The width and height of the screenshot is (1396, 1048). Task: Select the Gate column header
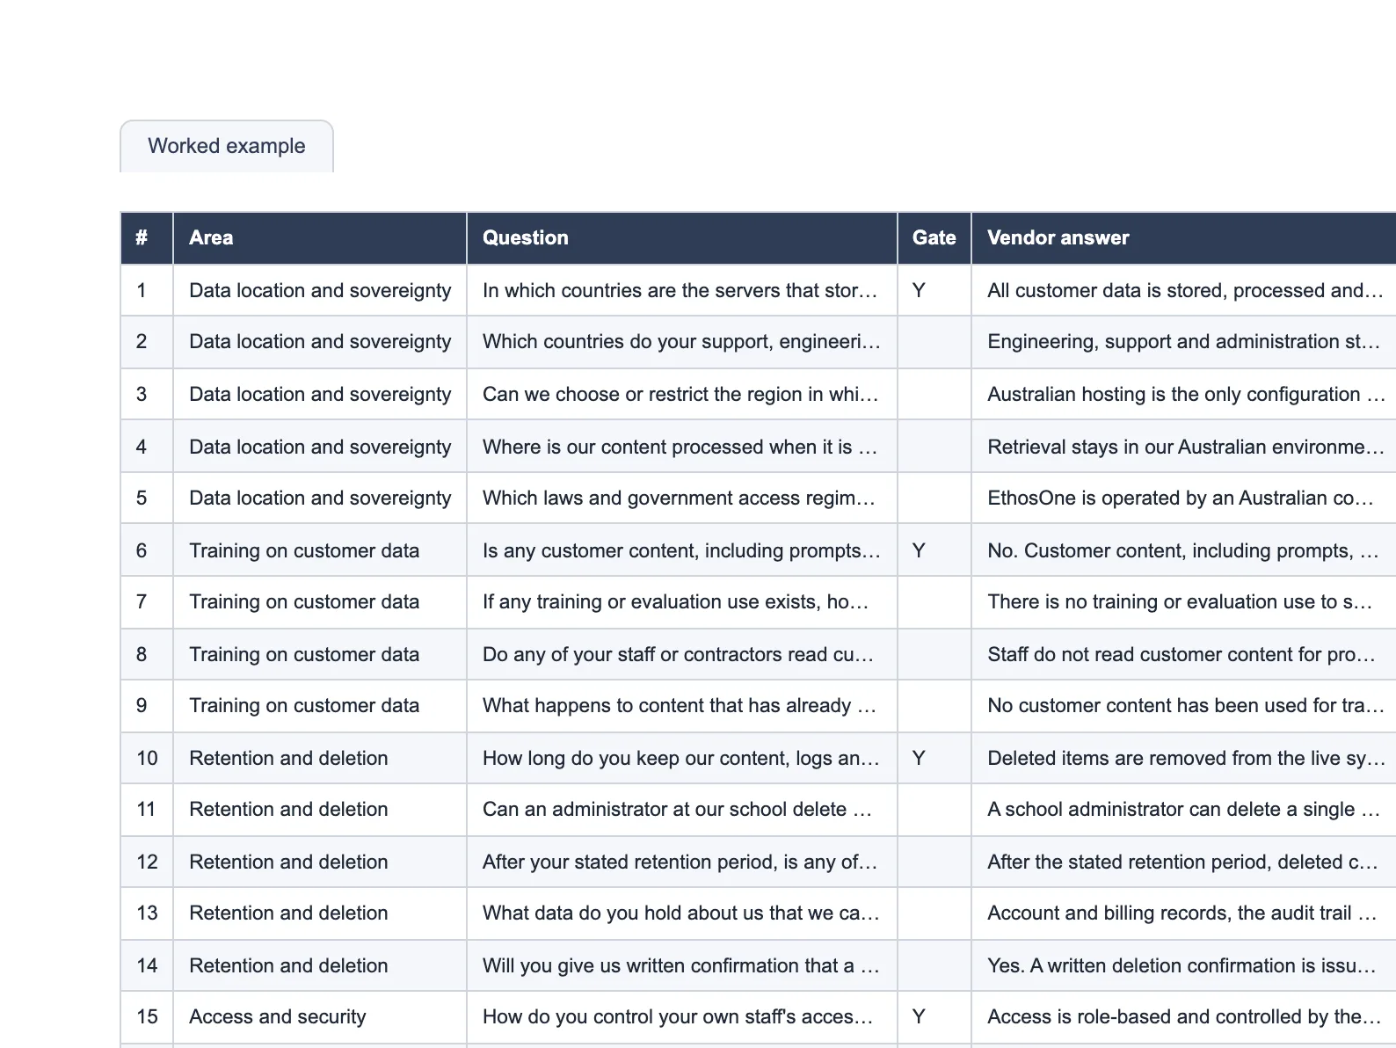[x=934, y=238]
